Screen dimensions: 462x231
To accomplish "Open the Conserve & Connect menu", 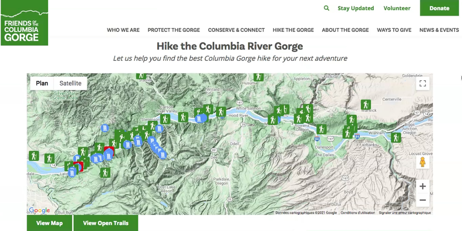I will pyautogui.click(x=236, y=30).
